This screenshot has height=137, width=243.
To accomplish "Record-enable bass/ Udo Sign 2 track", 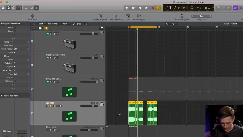I will (x=58, y=82).
